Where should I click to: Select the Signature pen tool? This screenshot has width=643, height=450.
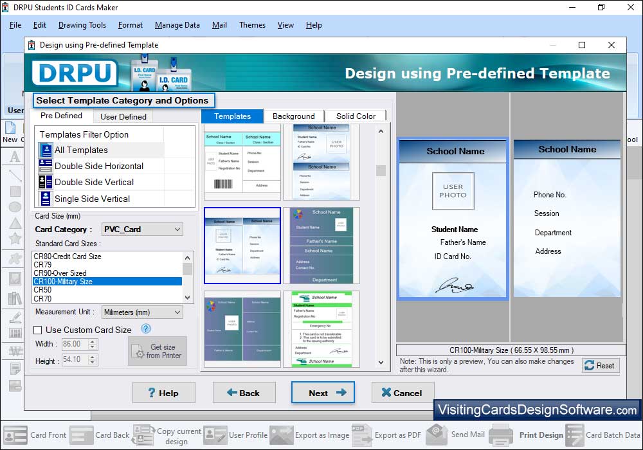[x=15, y=317]
